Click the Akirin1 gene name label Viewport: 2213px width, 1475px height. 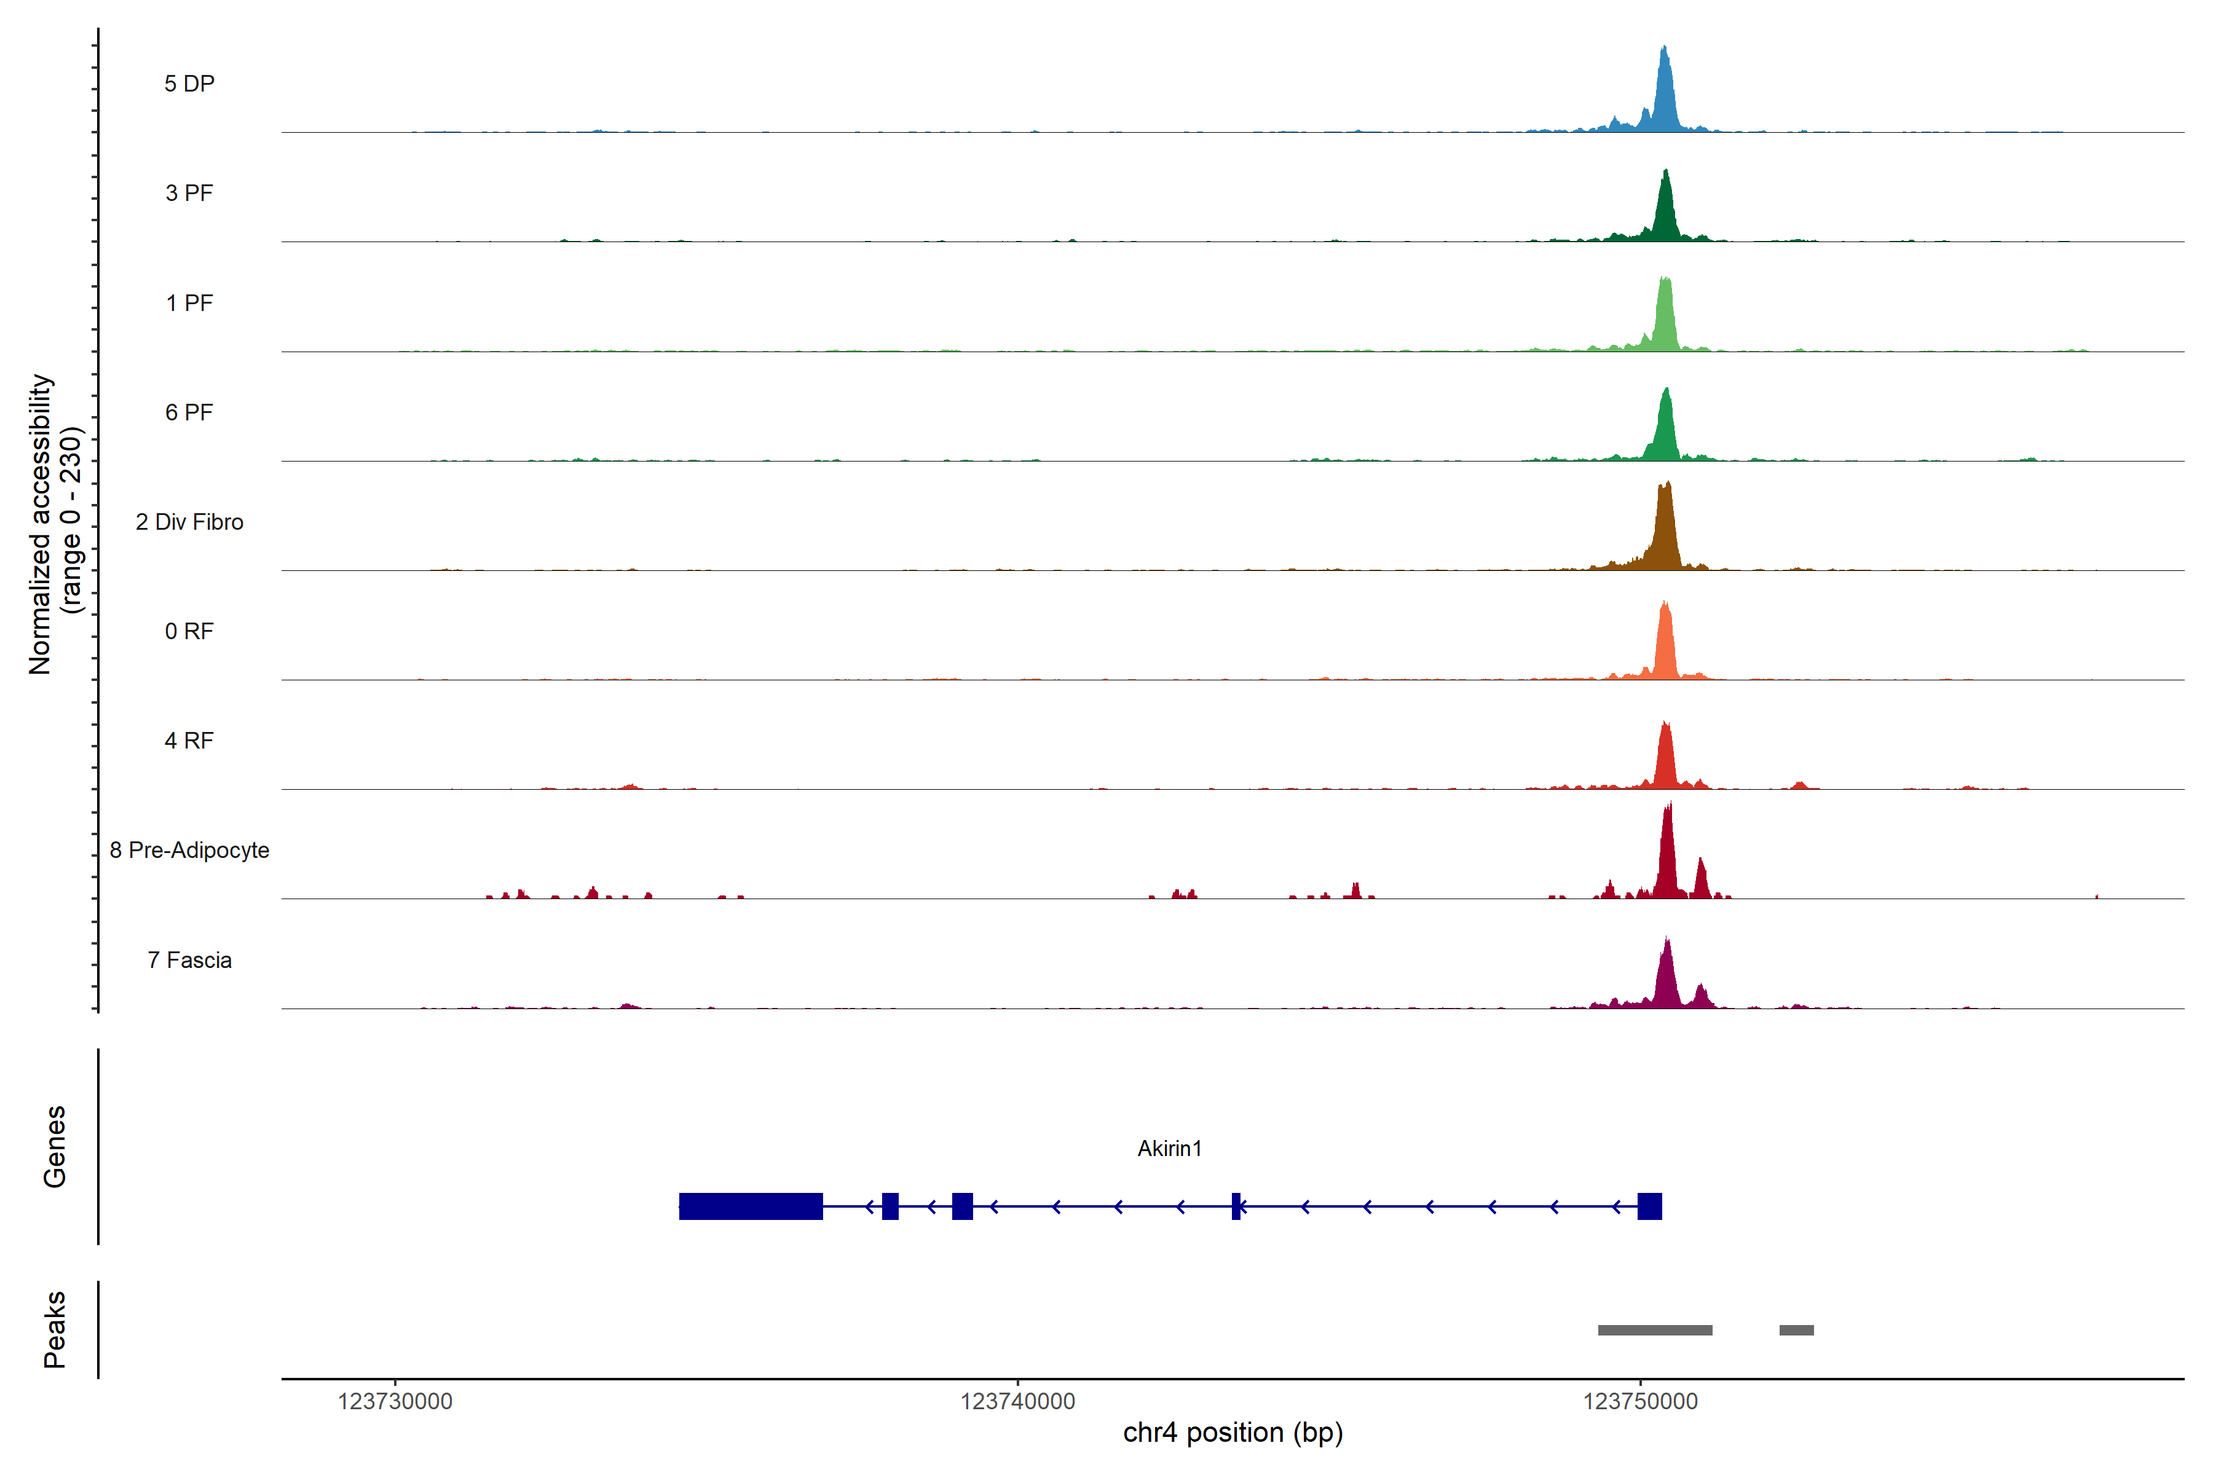[1170, 1149]
